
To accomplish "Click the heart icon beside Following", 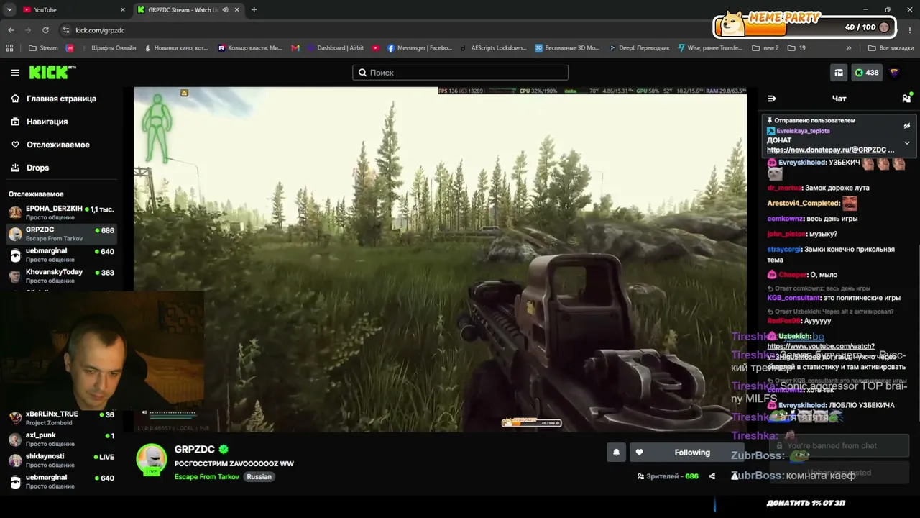I will [x=639, y=453].
